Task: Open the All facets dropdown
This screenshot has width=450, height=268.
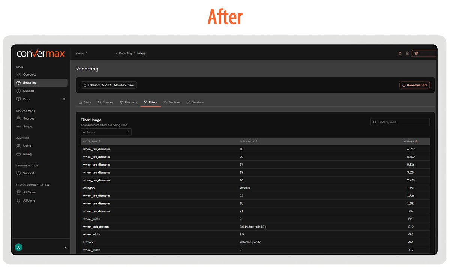Action: coord(106,132)
